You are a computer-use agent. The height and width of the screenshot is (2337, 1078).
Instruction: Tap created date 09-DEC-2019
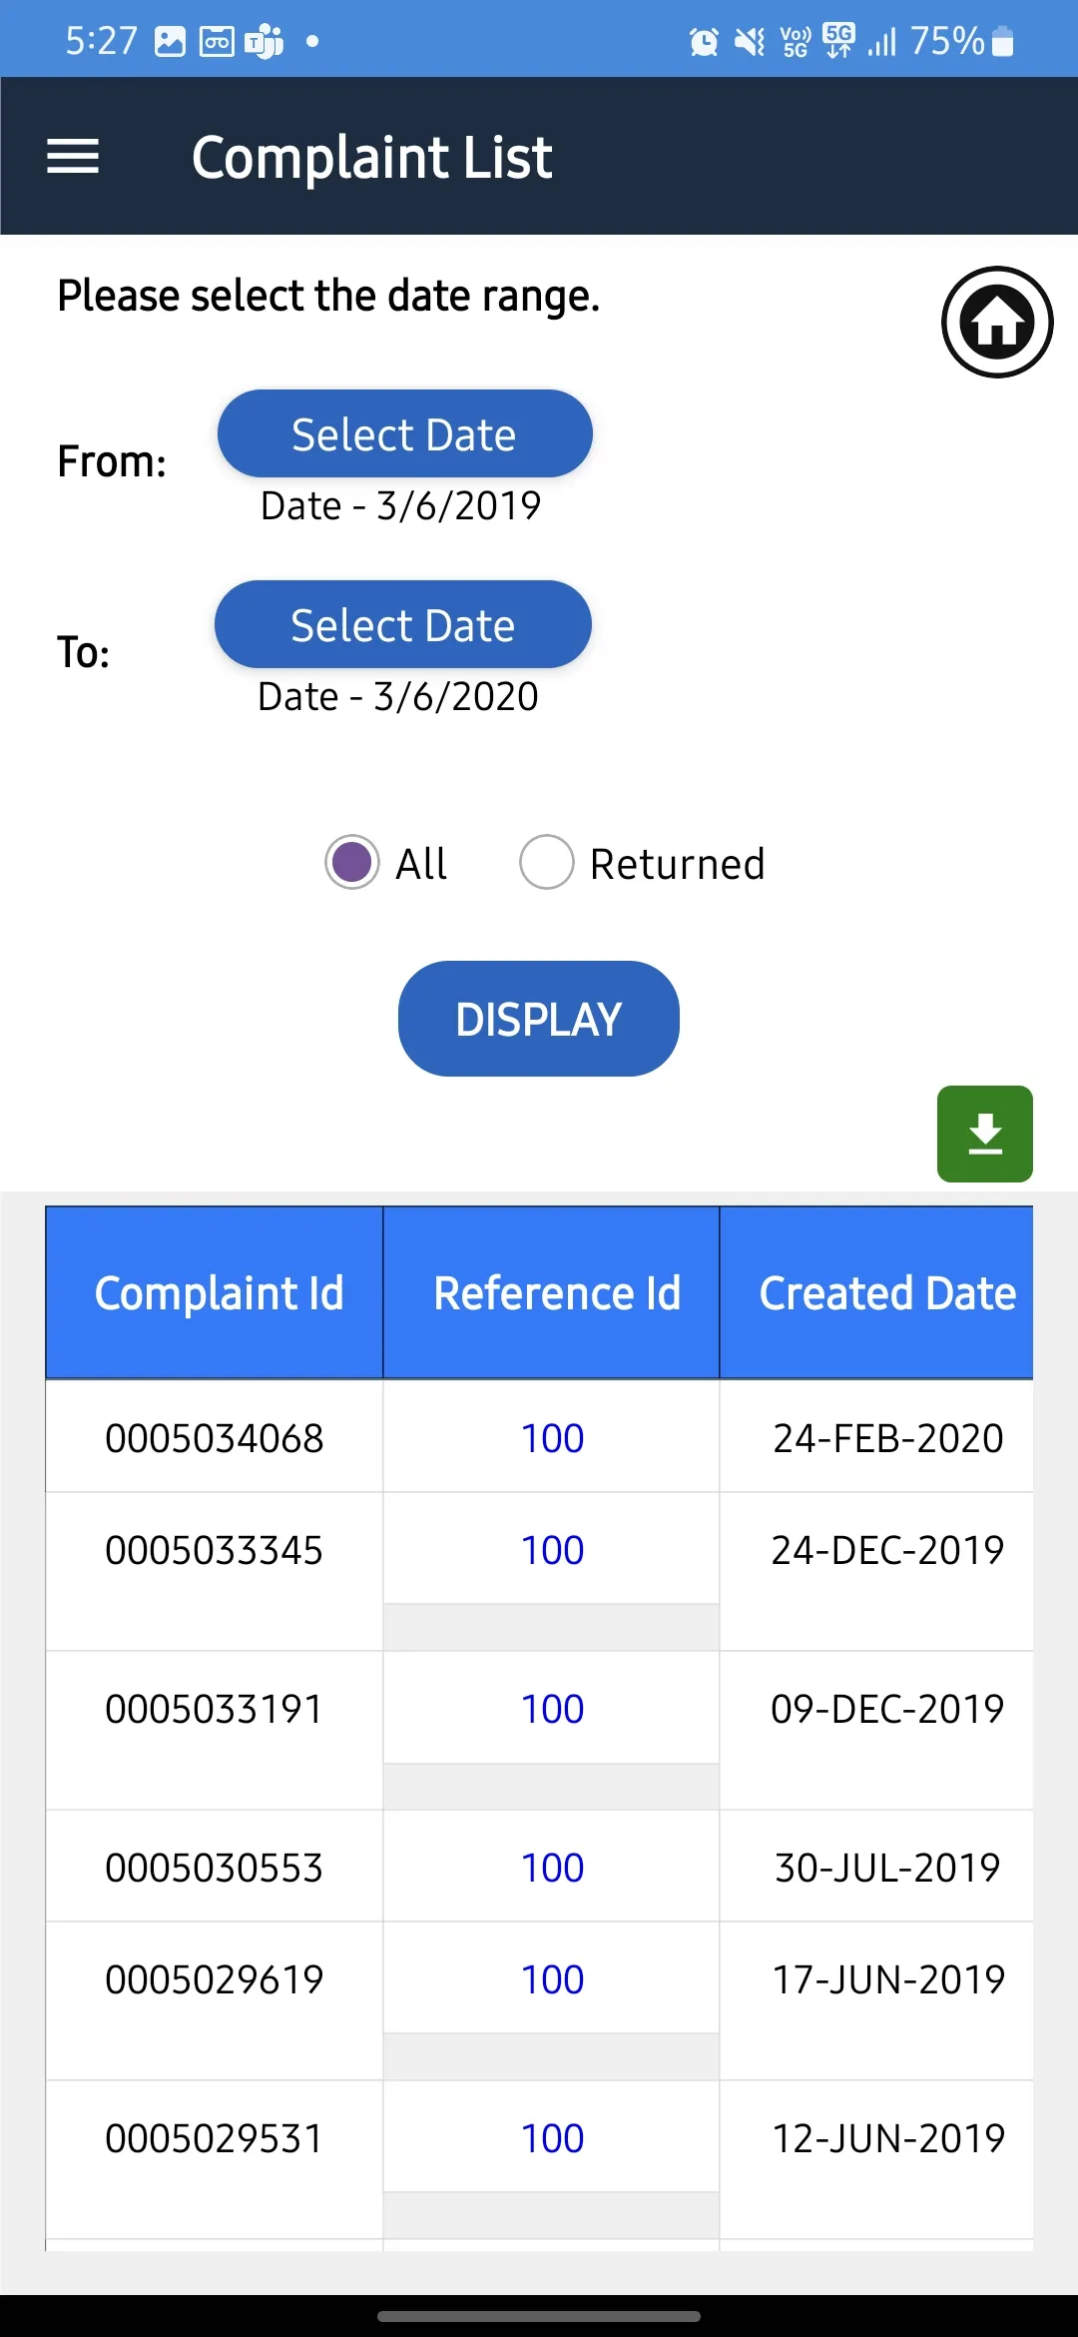(887, 1709)
